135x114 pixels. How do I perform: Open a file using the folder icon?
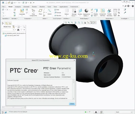(x=9, y=3)
